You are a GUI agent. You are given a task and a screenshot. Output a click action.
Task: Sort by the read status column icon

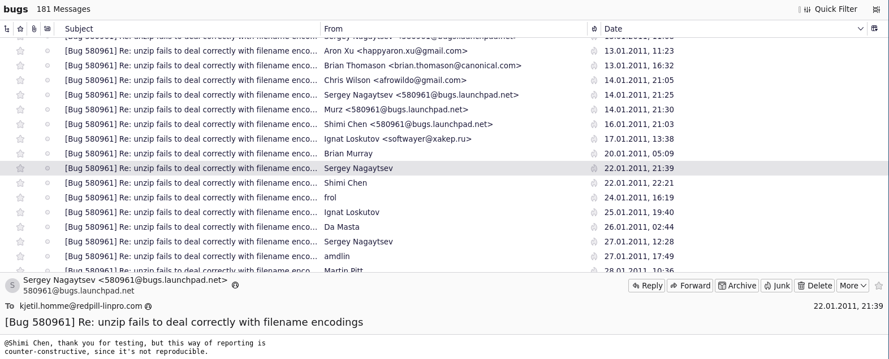click(48, 29)
